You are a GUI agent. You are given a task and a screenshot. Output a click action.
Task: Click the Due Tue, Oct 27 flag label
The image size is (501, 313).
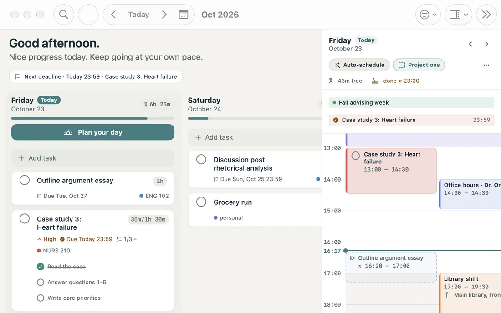[62, 196]
